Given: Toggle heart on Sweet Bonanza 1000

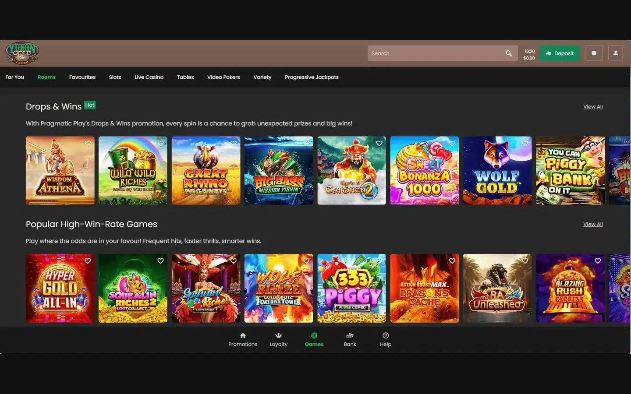Looking at the screenshot, I should (452, 143).
